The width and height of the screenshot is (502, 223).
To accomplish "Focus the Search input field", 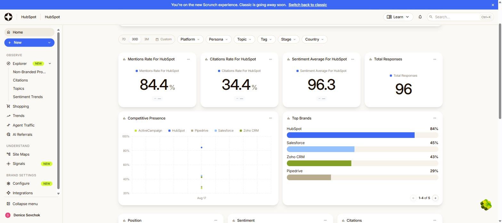I will tap(460, 17).
